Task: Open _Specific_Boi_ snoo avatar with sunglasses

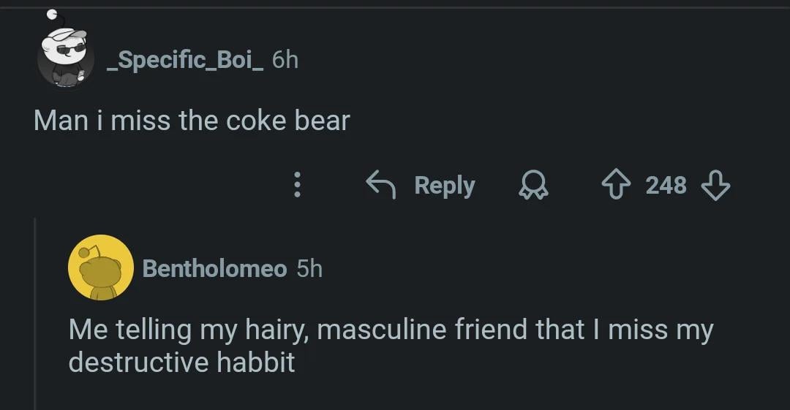Action: (x=65, y=58)
